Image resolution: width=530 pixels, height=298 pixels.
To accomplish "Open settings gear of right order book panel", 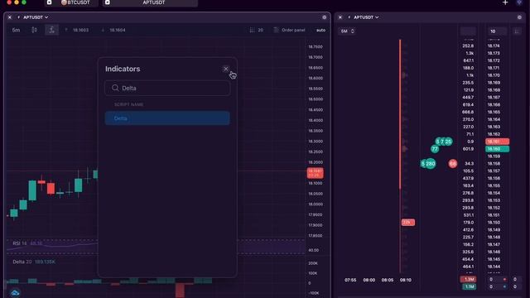I will (519, 17).
